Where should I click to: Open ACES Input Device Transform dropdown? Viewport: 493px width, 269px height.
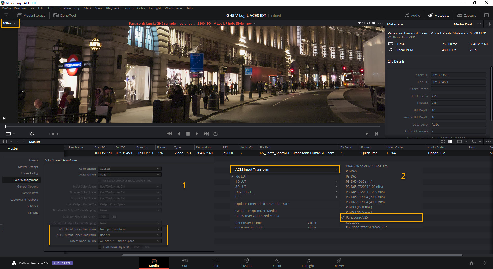pos(130,229)
